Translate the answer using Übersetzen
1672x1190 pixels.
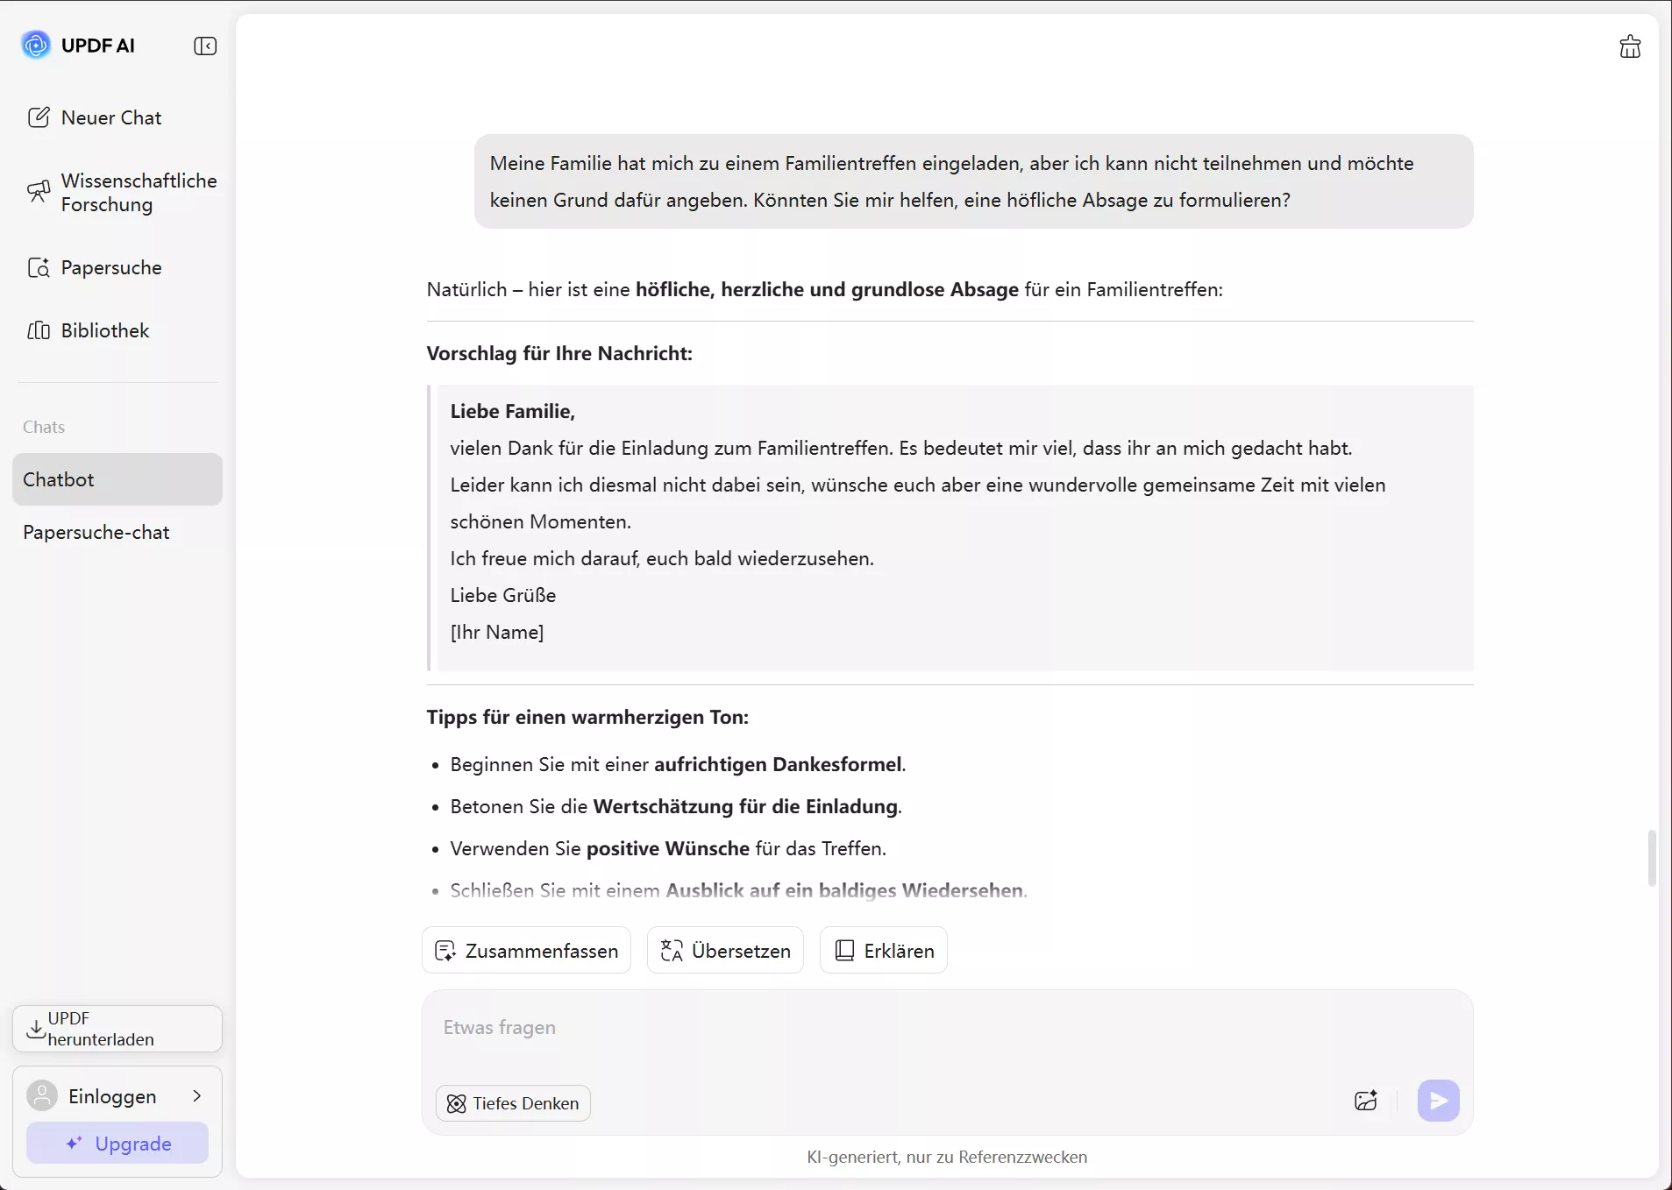[x=724, y=950]
